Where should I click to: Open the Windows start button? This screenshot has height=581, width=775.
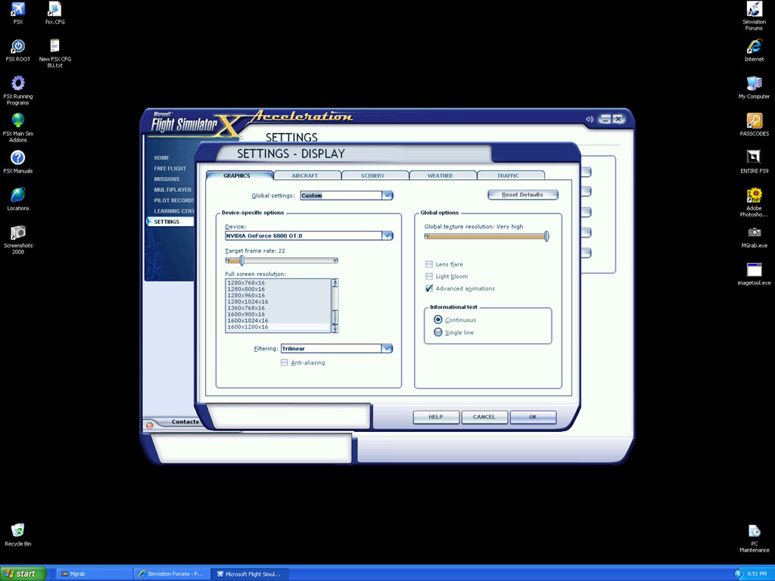point(23,573)
